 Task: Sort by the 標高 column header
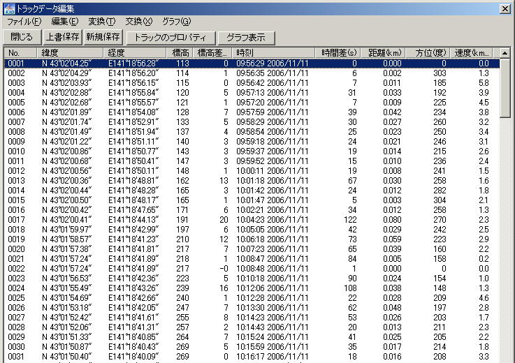180,52
